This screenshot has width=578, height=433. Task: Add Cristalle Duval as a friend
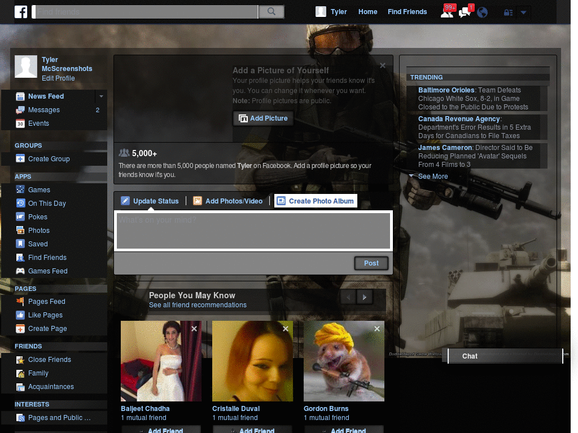pyautogui.click(x=252, y=430)
